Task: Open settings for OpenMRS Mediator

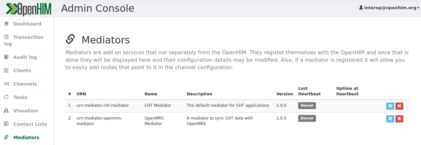Action: coord(390,119)
